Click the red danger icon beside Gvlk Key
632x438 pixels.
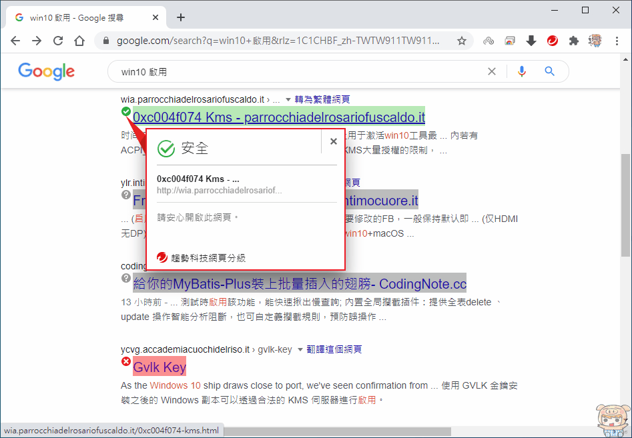(126, 363)
